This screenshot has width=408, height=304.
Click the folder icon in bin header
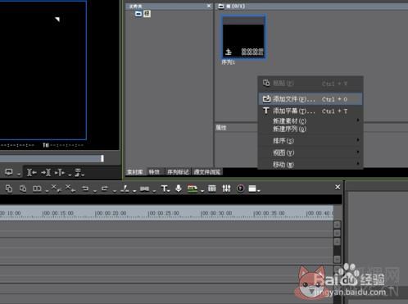[x=221, y=6]
